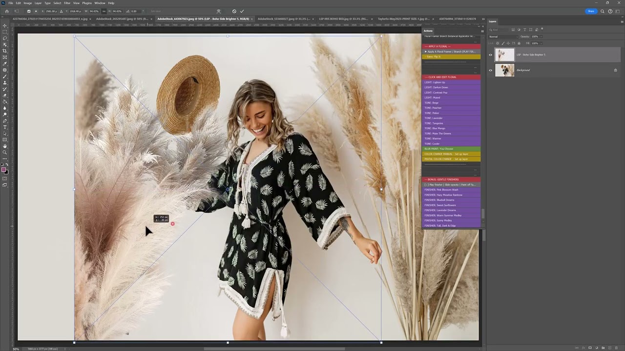
Task: Filter layers by pixel image icon
Action: pyautogui.click(x=513, y=30)
